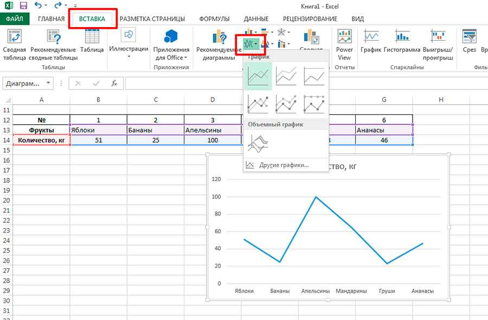
Task: Open the combo chart dropdown icon
Action: tap(284, 44)
